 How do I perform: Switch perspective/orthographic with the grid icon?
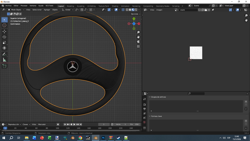tap(138, 46)
